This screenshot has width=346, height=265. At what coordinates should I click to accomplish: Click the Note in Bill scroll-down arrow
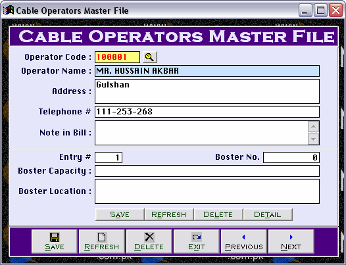(313, 139)
